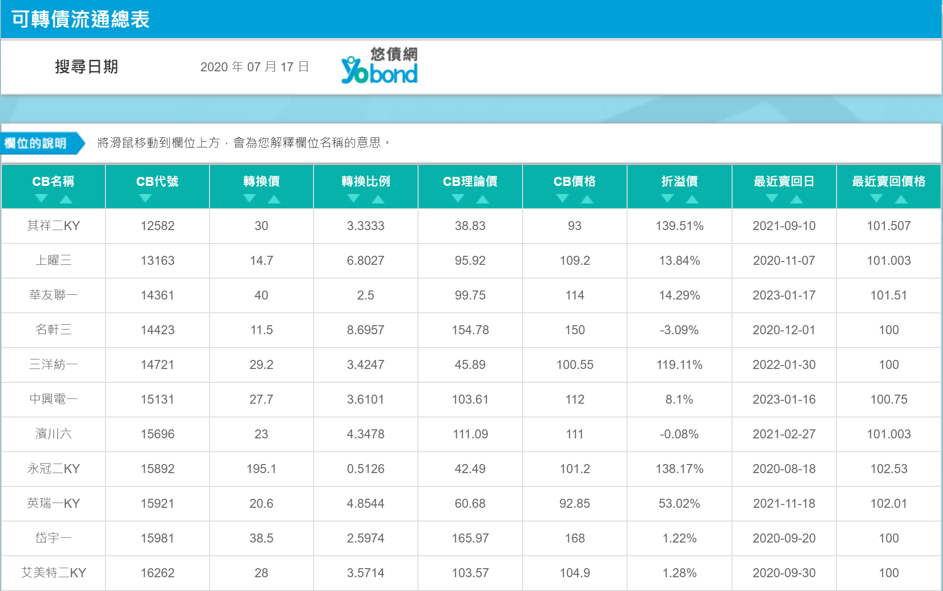Click the CB名稱 column header text
This screenshot has width=943, height=591.
tap(53, 181)
